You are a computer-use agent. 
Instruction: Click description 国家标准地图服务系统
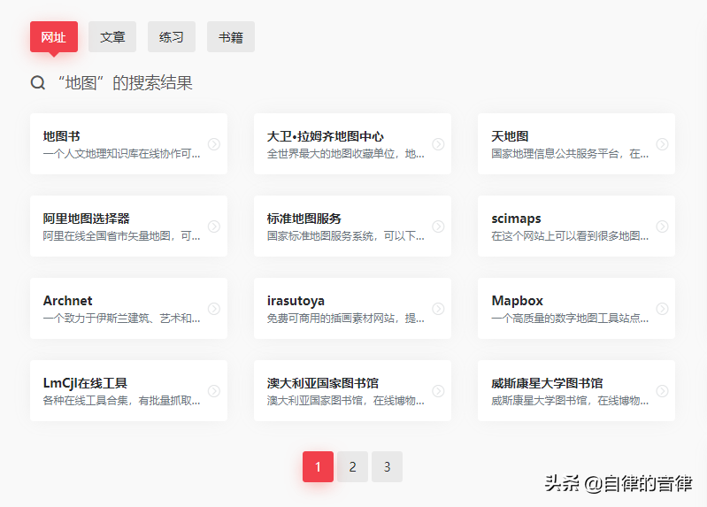[345, 236]
